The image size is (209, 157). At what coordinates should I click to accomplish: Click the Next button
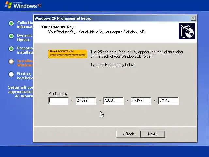(x=153, y=134)
